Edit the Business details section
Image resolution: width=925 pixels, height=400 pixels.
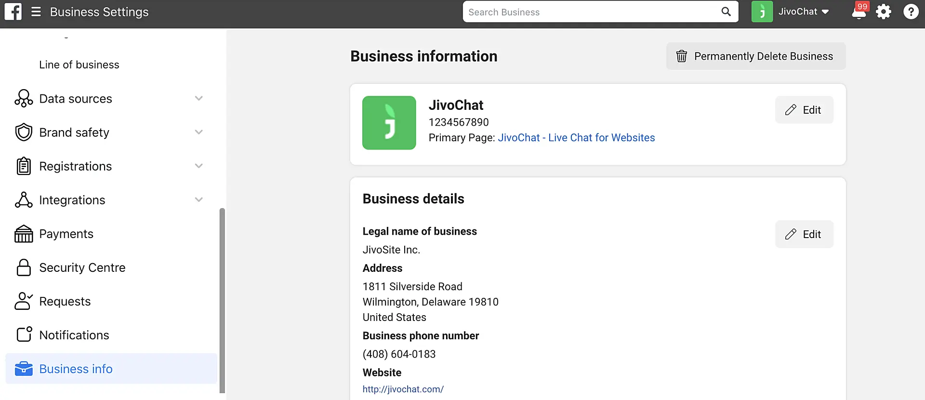804,234
